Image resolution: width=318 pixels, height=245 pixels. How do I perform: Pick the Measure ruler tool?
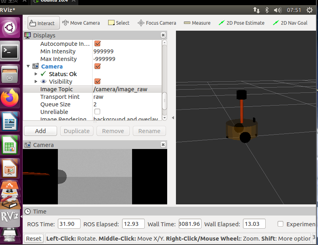tap(197, 23)
